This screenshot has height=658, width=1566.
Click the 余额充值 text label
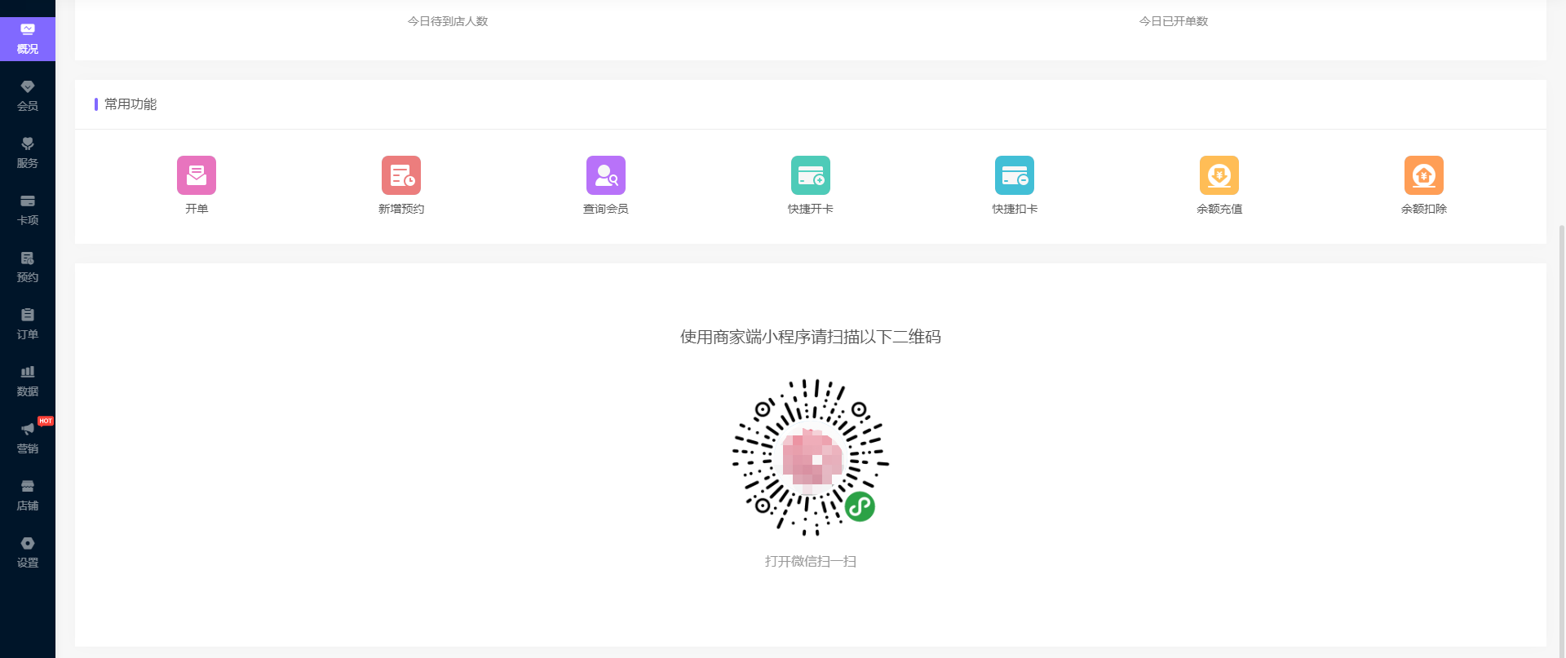pyautogui.click(x=1219, y=209)
